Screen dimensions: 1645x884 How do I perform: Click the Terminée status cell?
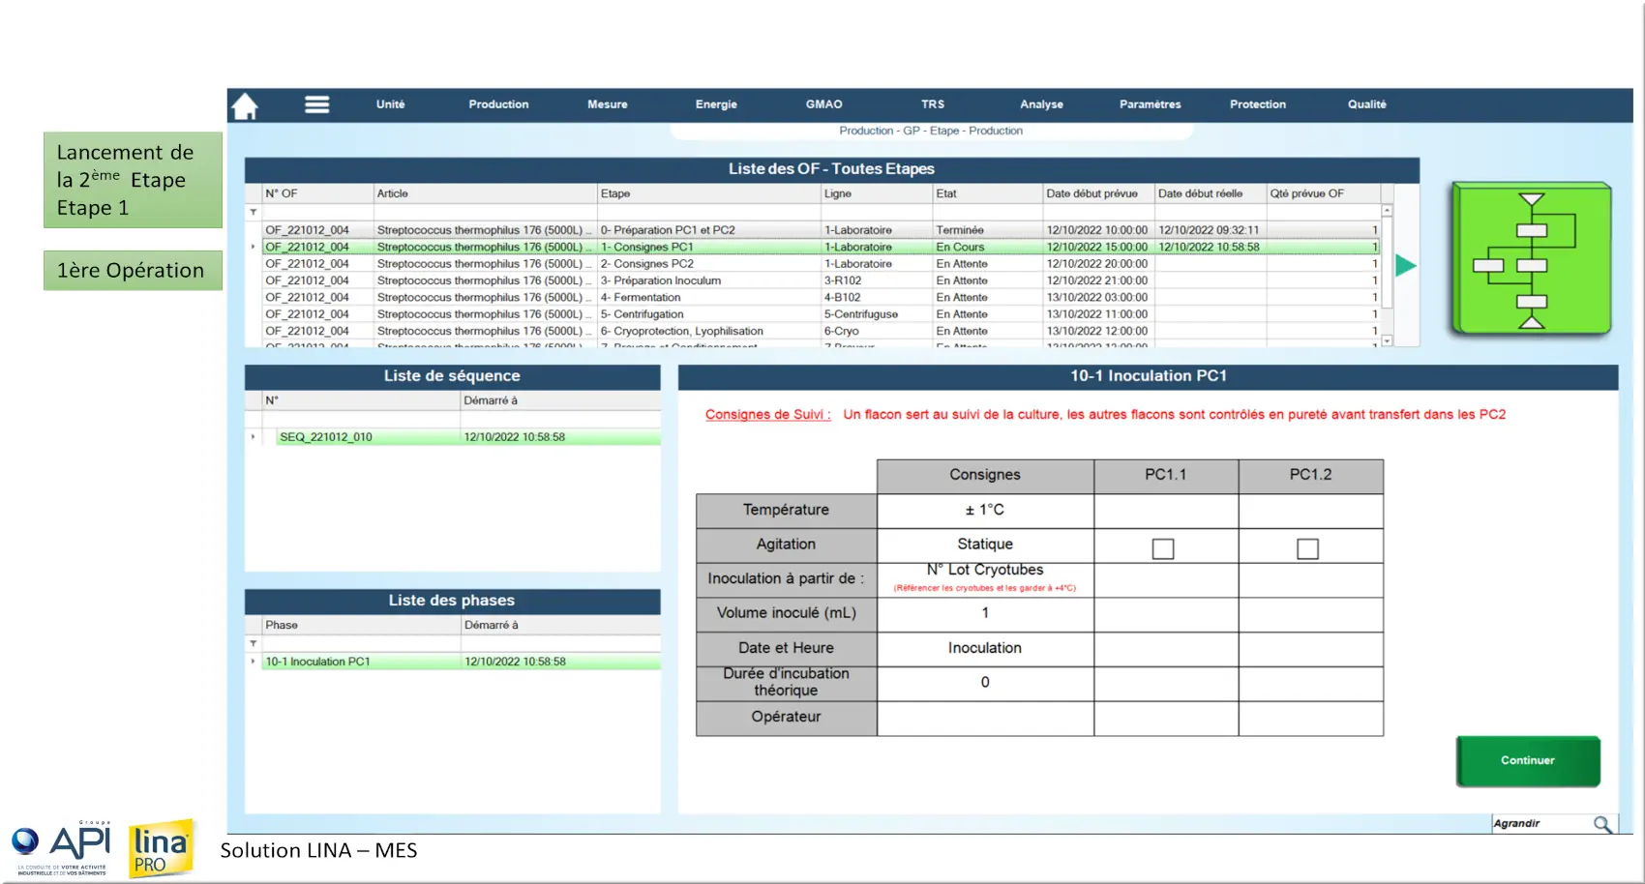(x=987, y=230)
